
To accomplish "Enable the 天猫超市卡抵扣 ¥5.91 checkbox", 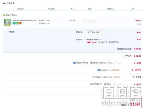I will pyautogui.click(x=93, y=77).
